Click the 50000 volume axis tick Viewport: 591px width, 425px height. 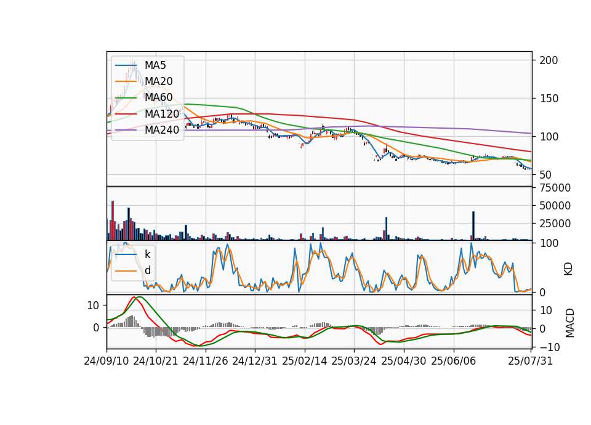(x=555, y=206)
